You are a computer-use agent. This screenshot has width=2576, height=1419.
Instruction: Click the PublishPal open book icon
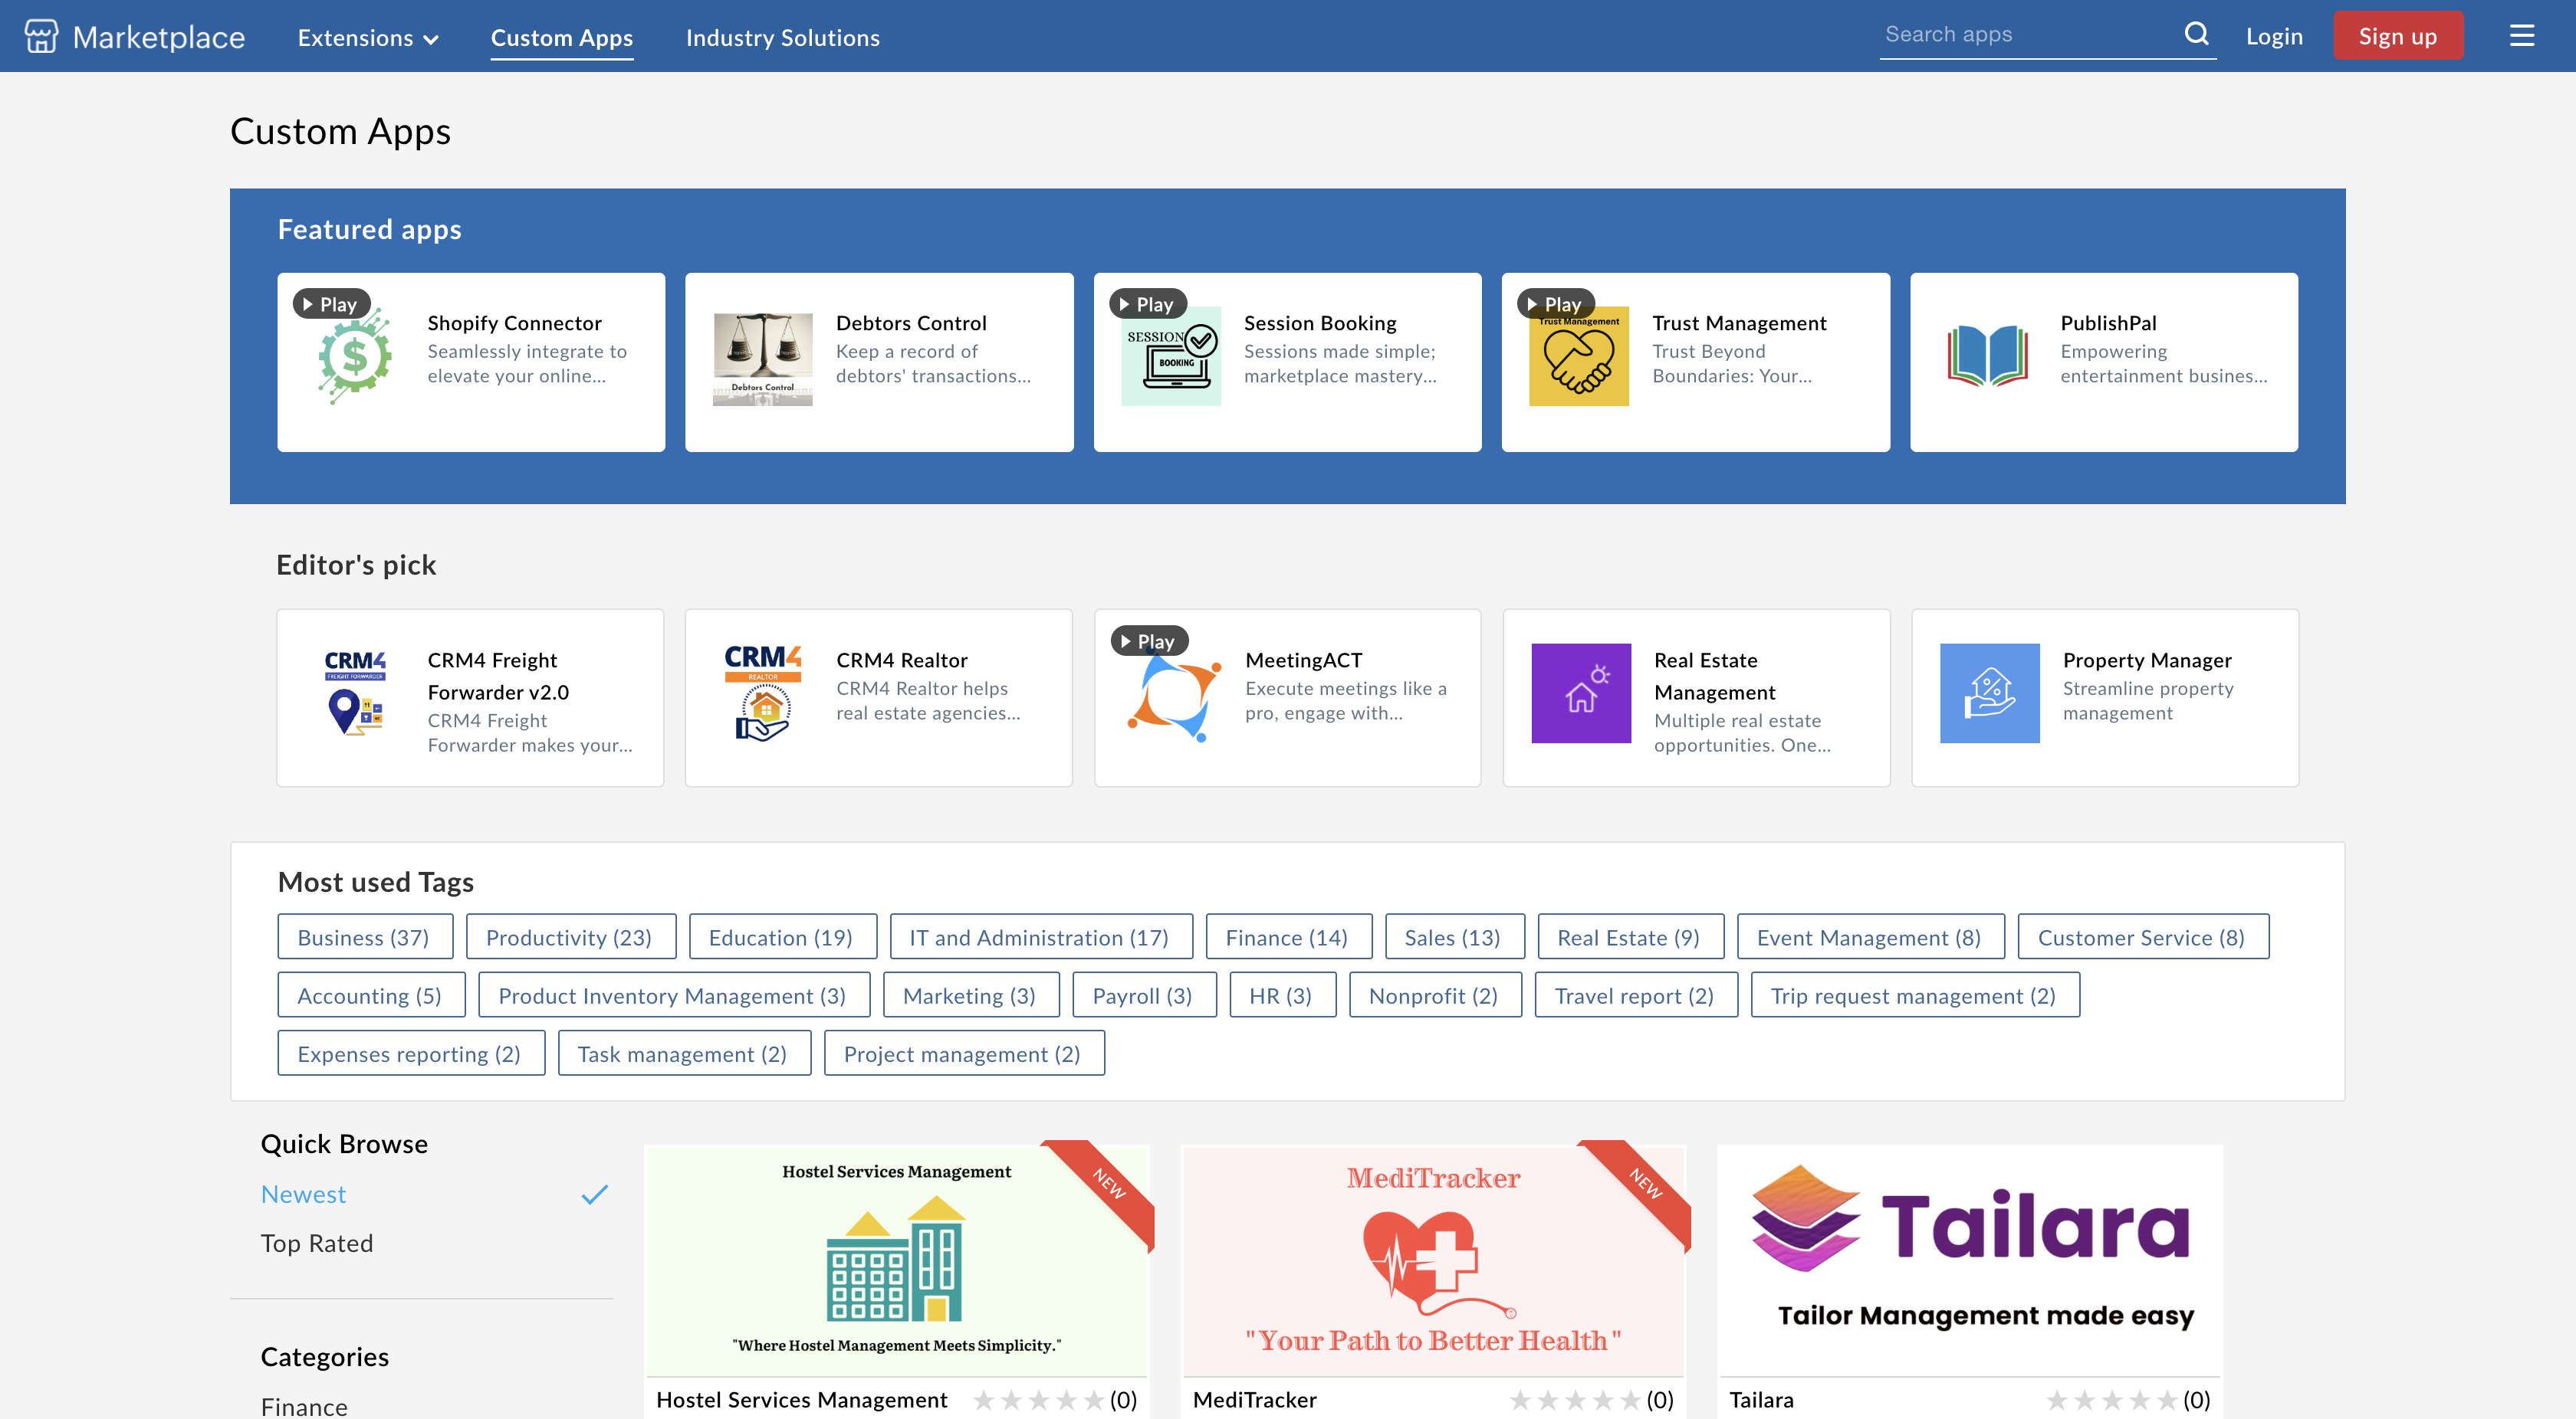pyautogui.click(x=1987, y=357)
